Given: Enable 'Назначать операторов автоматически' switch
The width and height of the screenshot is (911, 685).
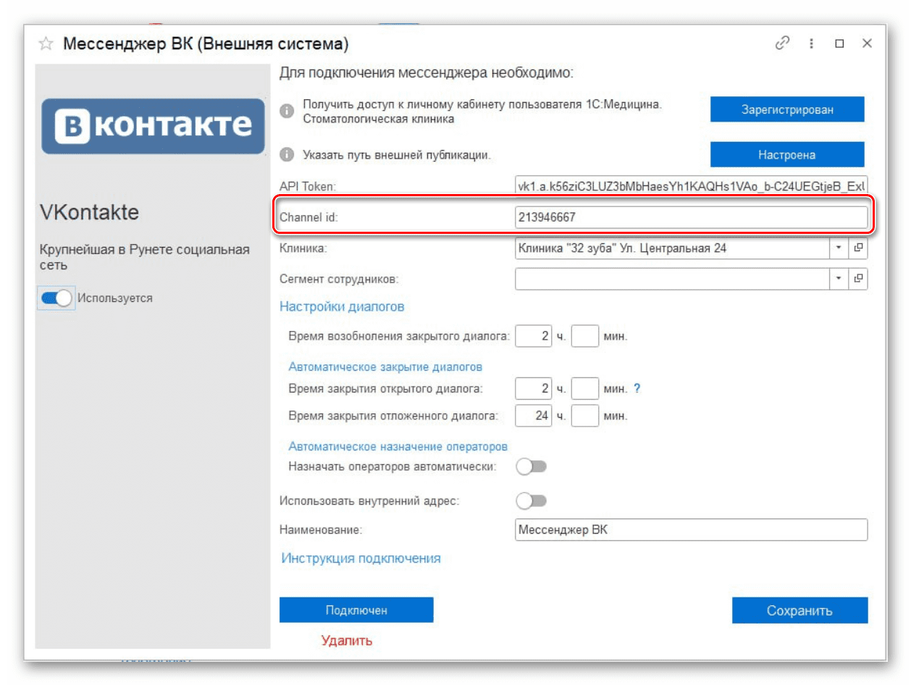Looking at the screenshot, I should pyautogui.click(x=532, y=466).
